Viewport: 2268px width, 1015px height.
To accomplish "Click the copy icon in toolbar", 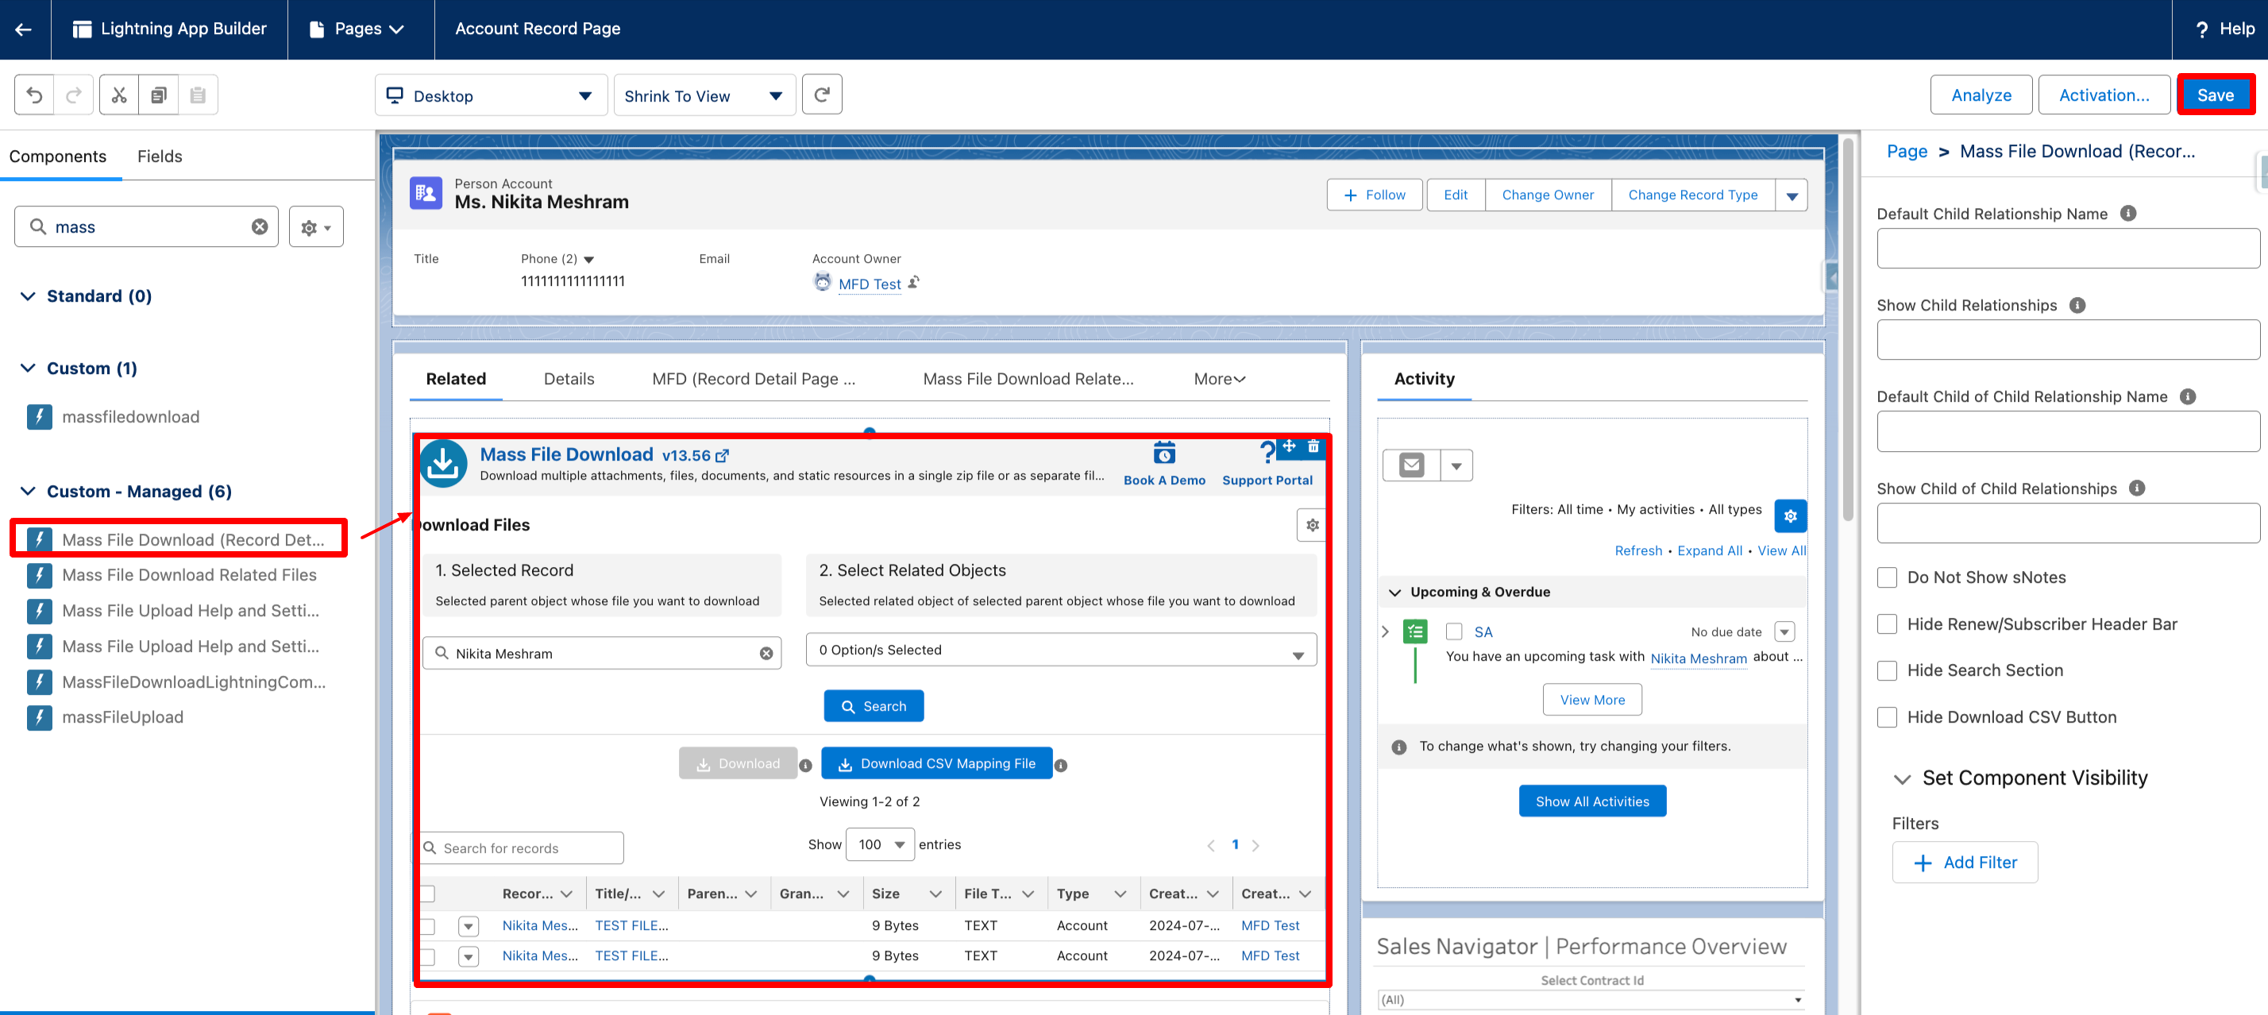I will pos(159,95).
